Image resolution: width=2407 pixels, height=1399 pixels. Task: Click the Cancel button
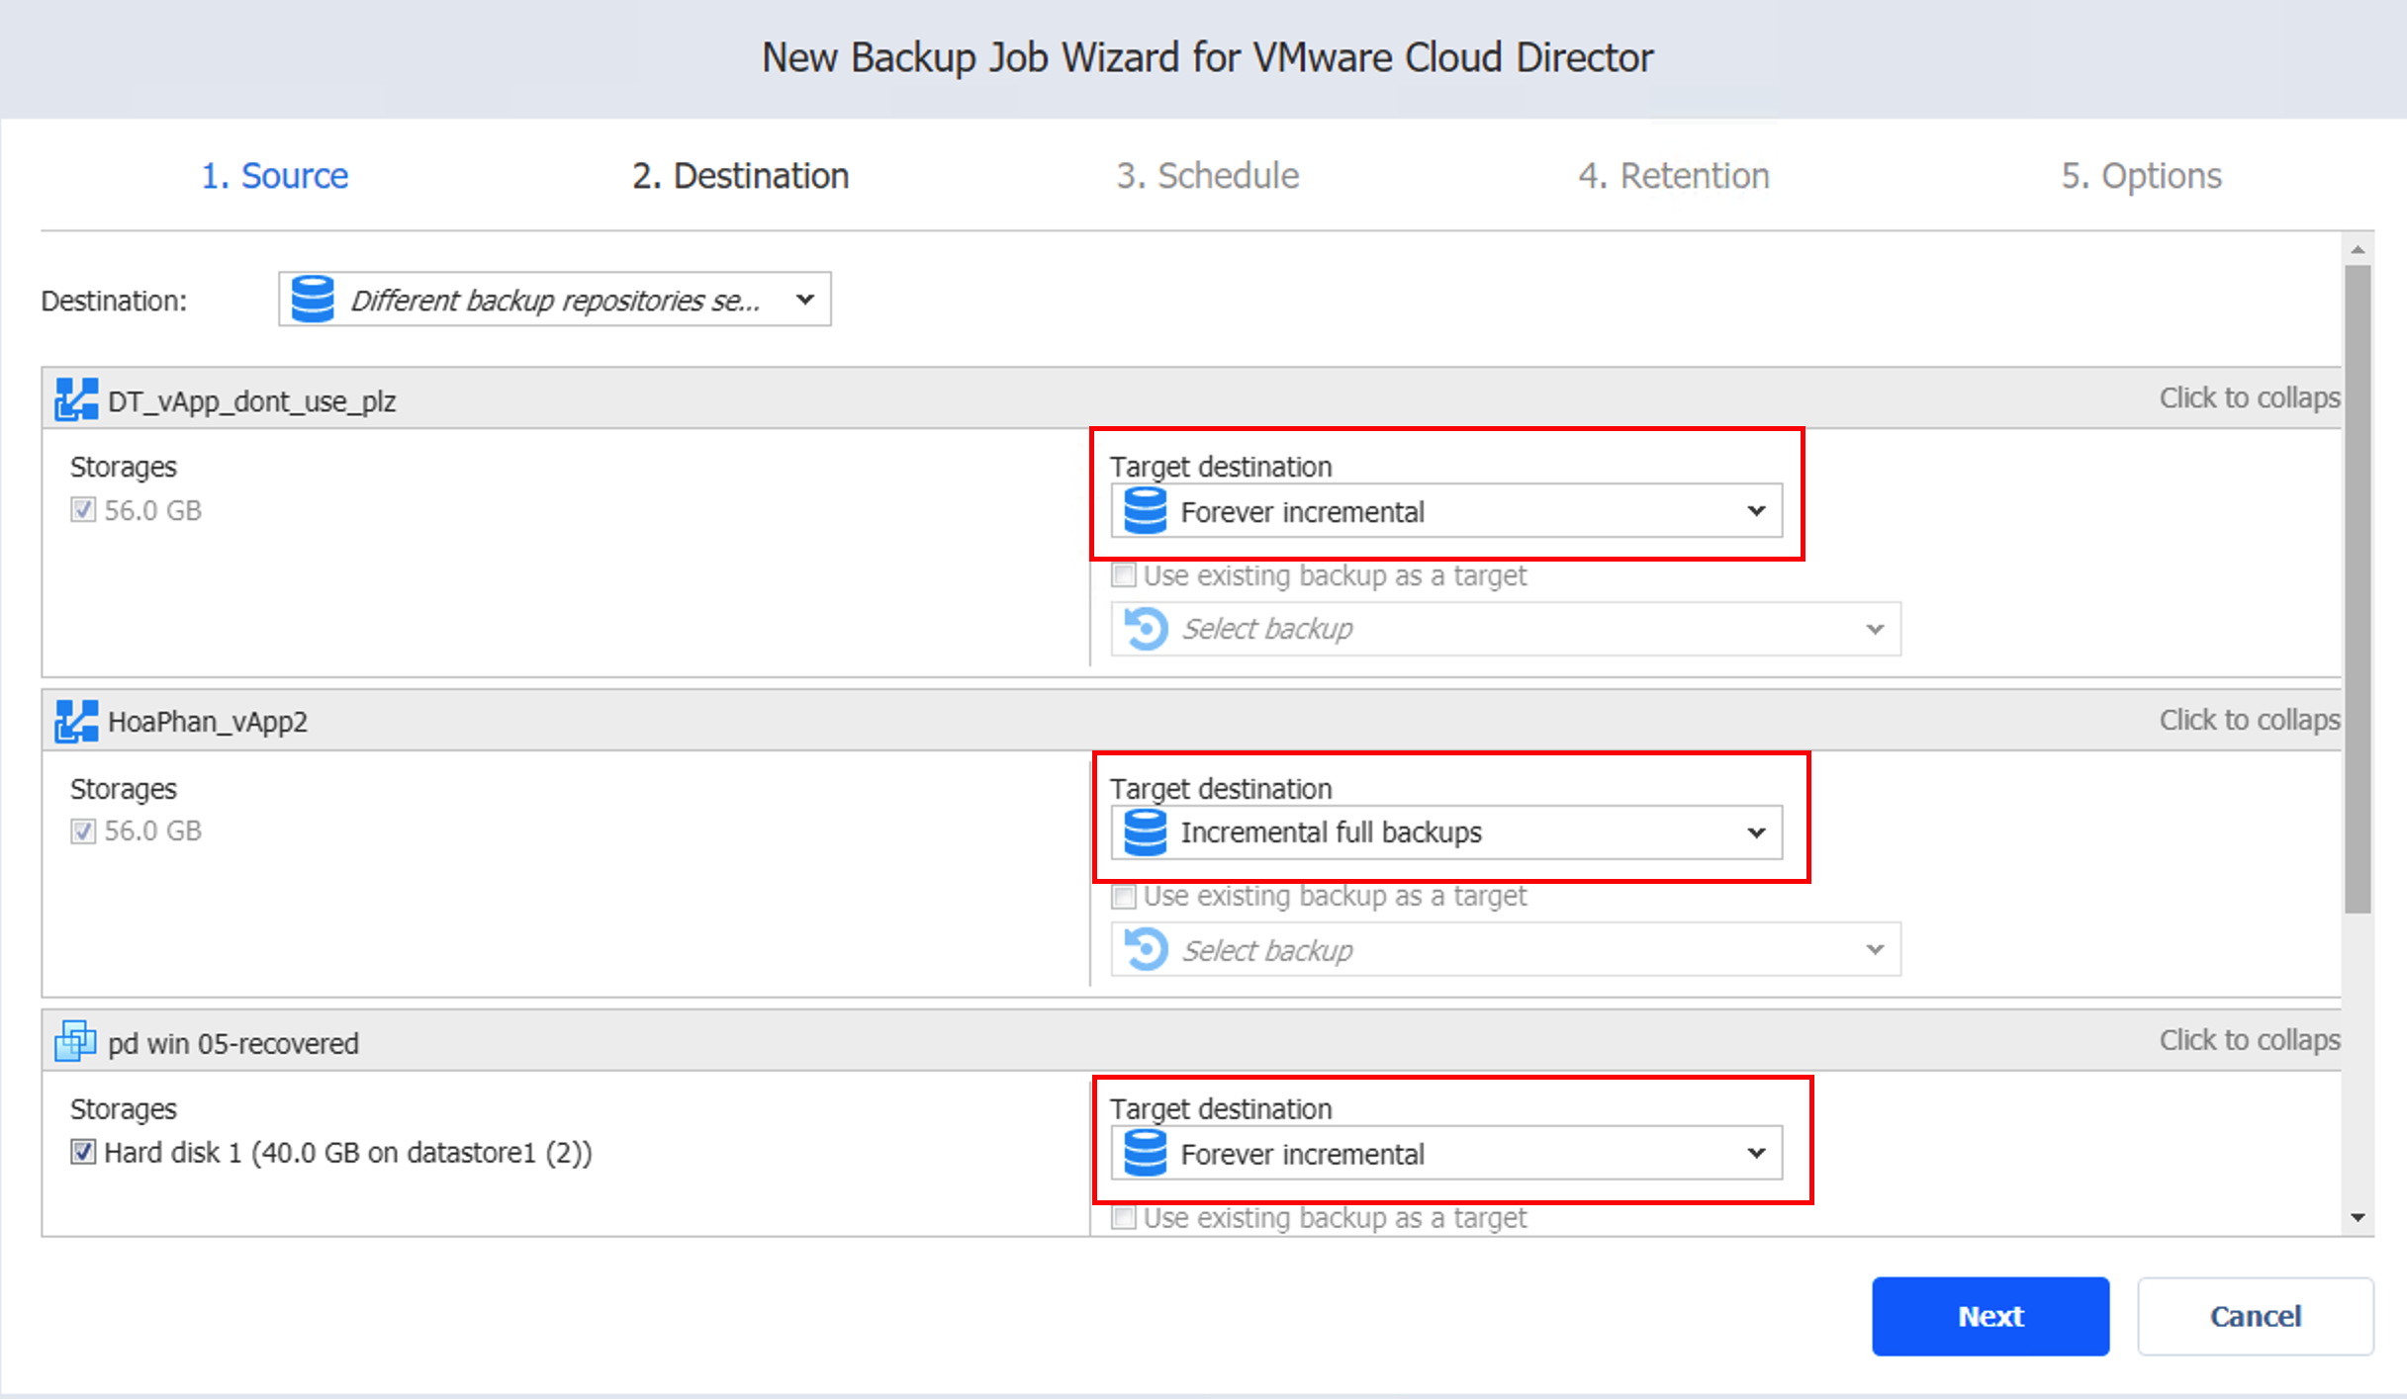(2256, 1316)
